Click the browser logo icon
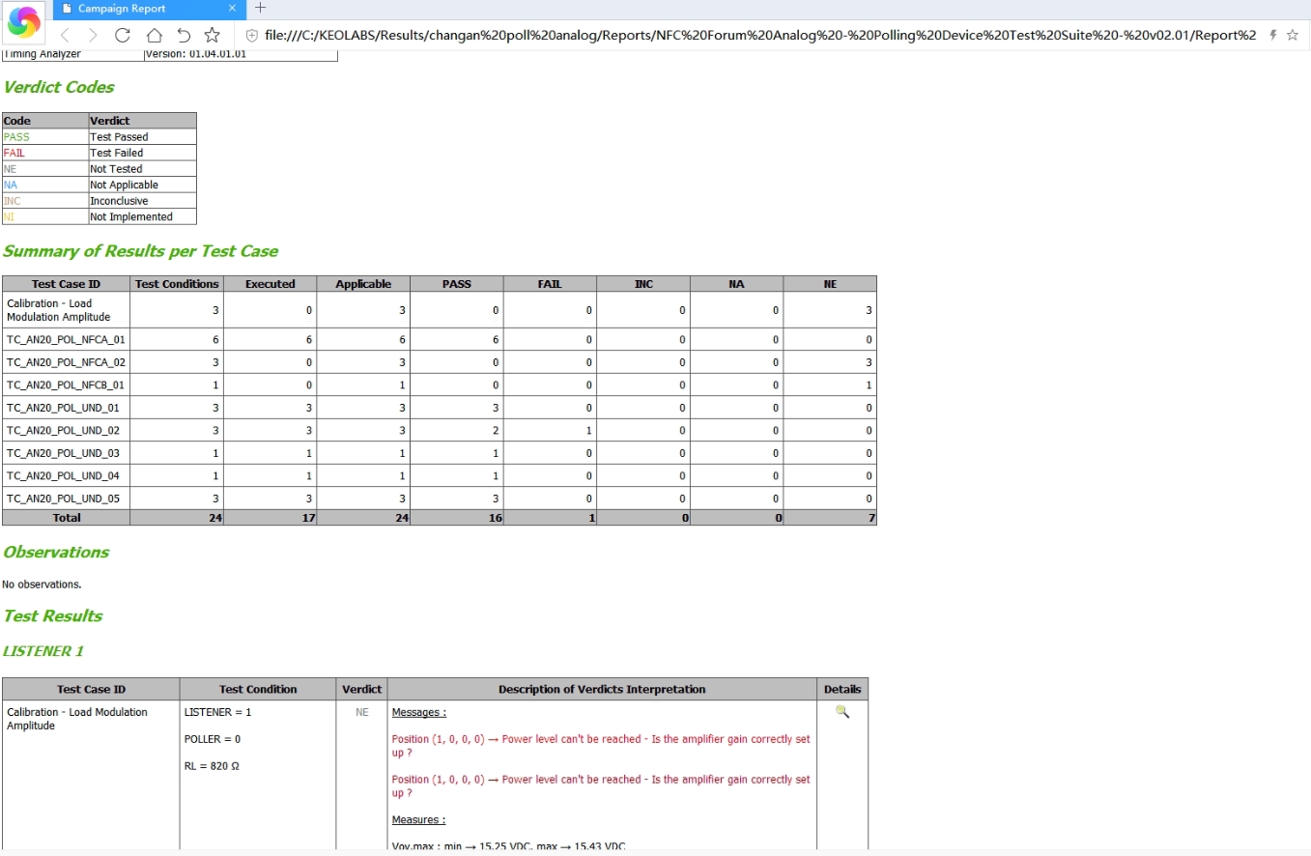The image size is (1311, 856). (x=23, y=21)
